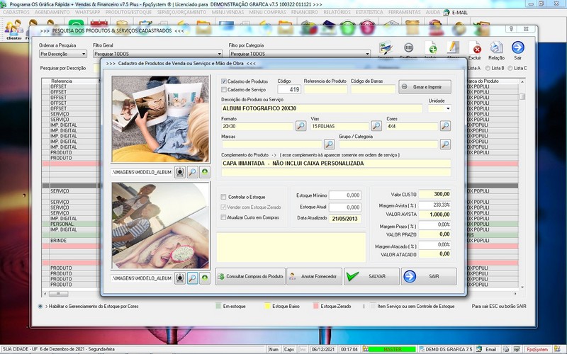Capture bottom image with webcam icon
Image resolution: width=567 pixels, height=354 pixels.
pos(180,278)
